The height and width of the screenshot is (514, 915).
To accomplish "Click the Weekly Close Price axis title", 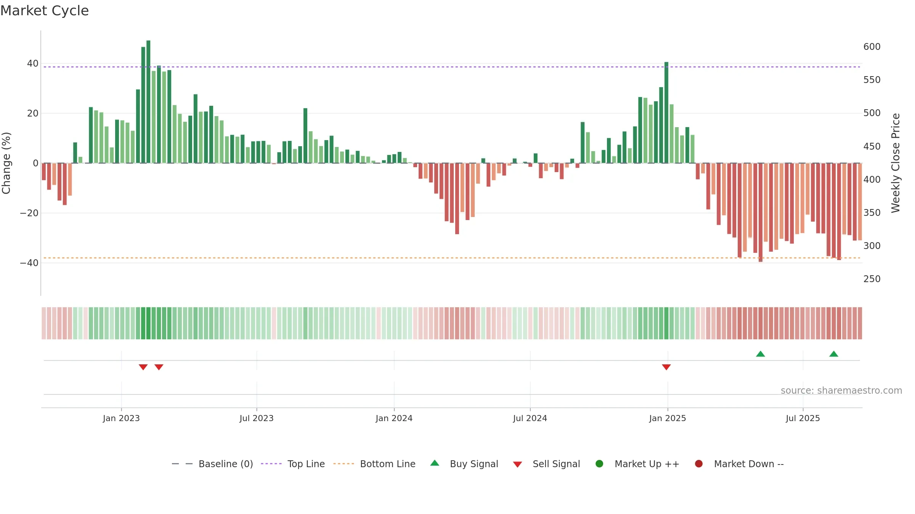I will click(x=896, y=163).
